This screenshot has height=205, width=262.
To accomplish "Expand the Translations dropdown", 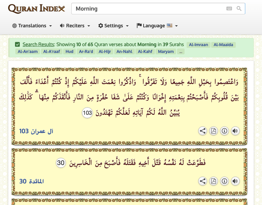I will (x=32, y=26).
